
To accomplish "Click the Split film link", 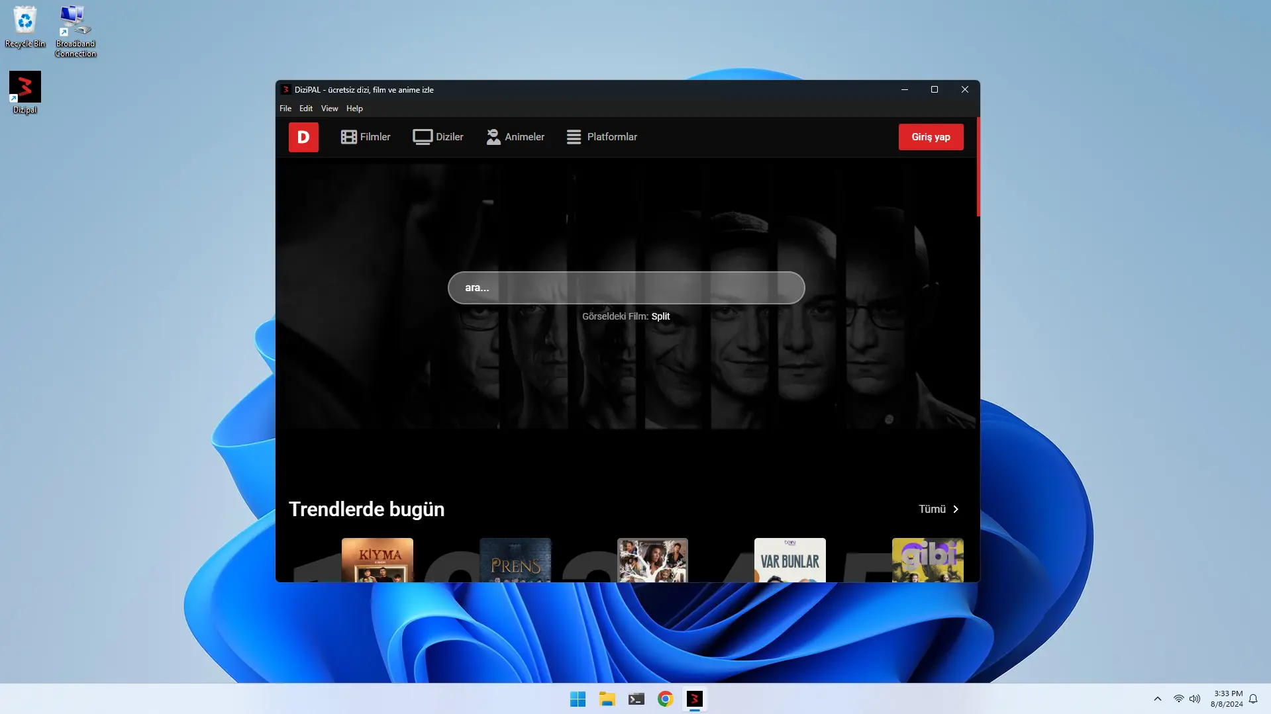I will coord(660,316).
